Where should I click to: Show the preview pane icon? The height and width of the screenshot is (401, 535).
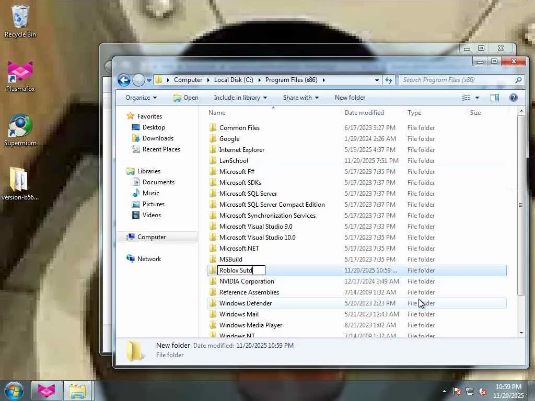tap(494, 98)
